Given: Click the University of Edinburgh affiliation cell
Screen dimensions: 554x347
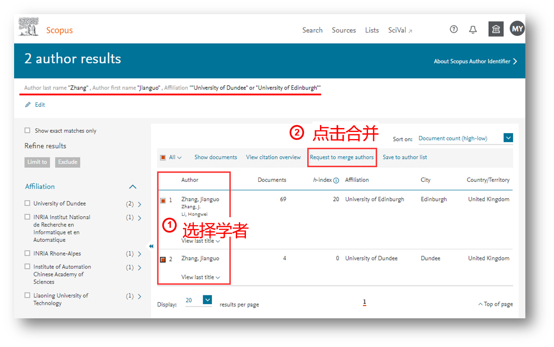Looking at the screenshot, I should pos(375,200).
